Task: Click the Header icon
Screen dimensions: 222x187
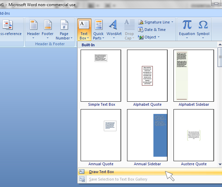Action: 33,25
